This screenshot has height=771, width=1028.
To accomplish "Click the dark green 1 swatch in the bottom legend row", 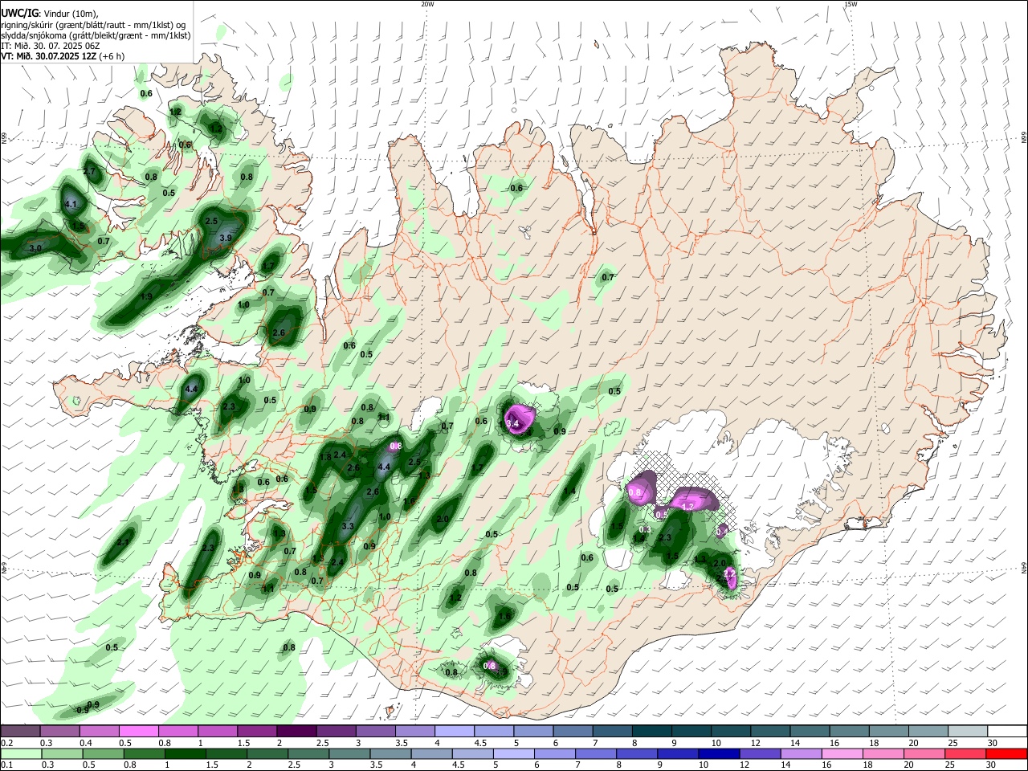I will [x=185, y=753].
